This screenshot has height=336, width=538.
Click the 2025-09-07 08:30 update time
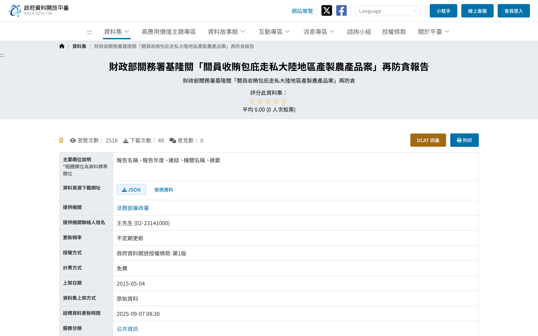(138, 314)
